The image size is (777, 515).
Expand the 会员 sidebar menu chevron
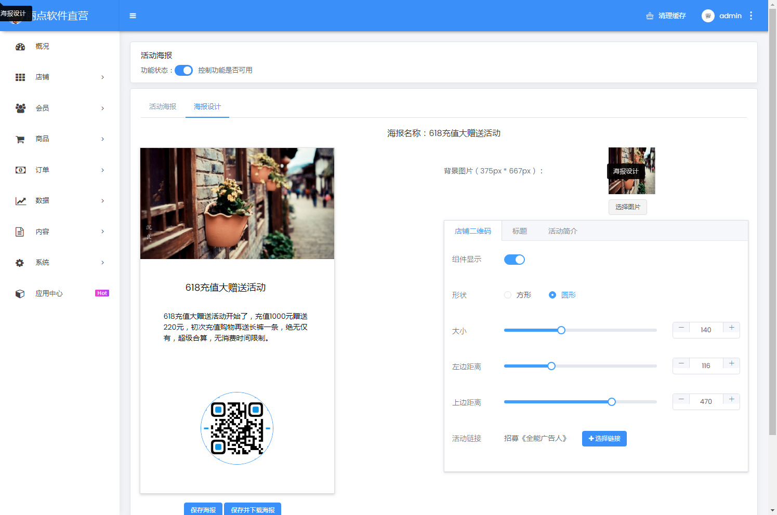(x=102, y=108)
